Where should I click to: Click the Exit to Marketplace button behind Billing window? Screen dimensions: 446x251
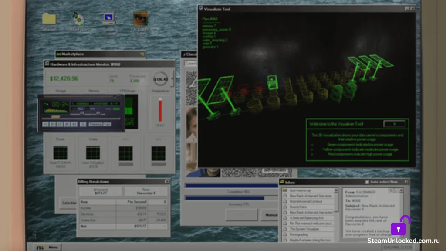pyautogui.click(x=68, y=203)
